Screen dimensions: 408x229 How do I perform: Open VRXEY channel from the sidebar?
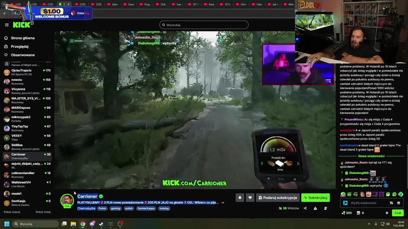[27, 137]
